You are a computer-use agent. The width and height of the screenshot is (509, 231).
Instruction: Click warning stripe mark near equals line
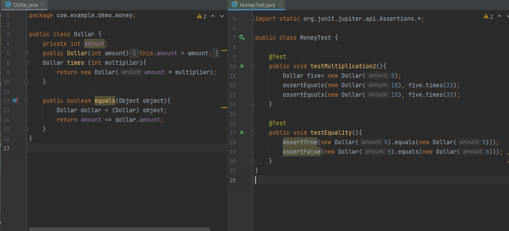224,107
